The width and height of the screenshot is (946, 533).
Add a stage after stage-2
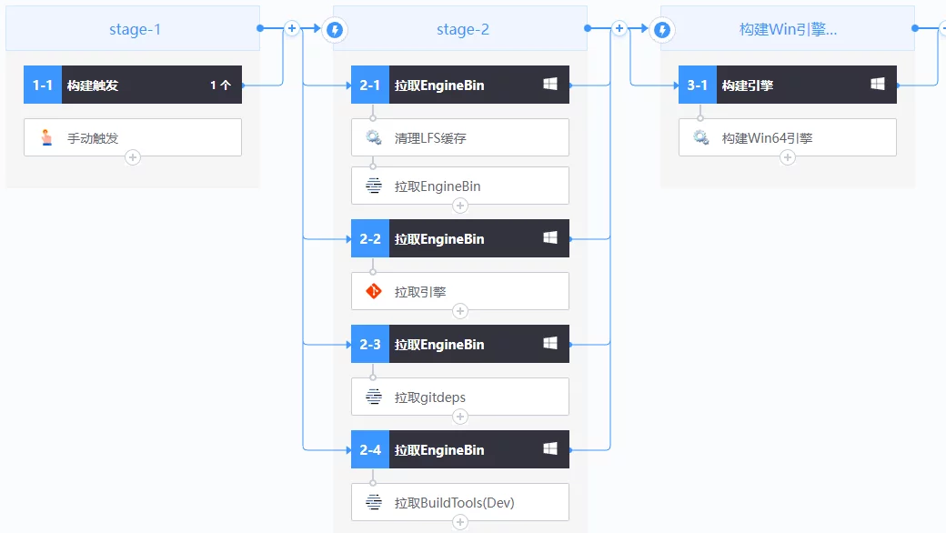(x=619, y=28)
